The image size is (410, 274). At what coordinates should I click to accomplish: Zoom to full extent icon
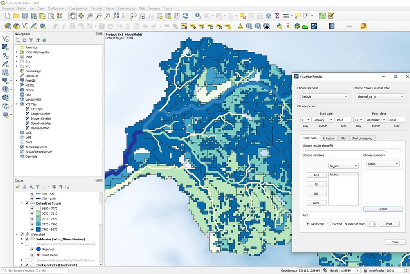(x=116, y=16)
